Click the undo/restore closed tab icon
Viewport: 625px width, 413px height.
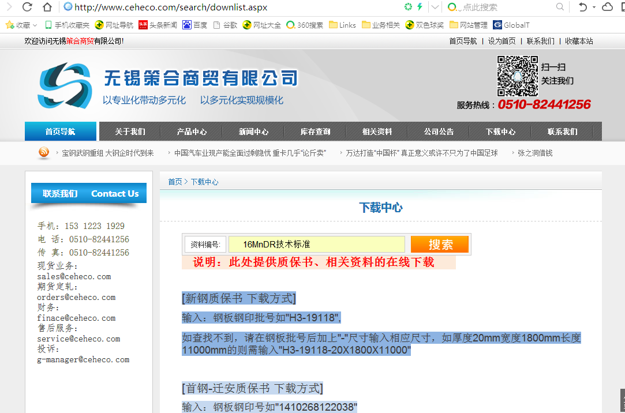coord(582,7)
